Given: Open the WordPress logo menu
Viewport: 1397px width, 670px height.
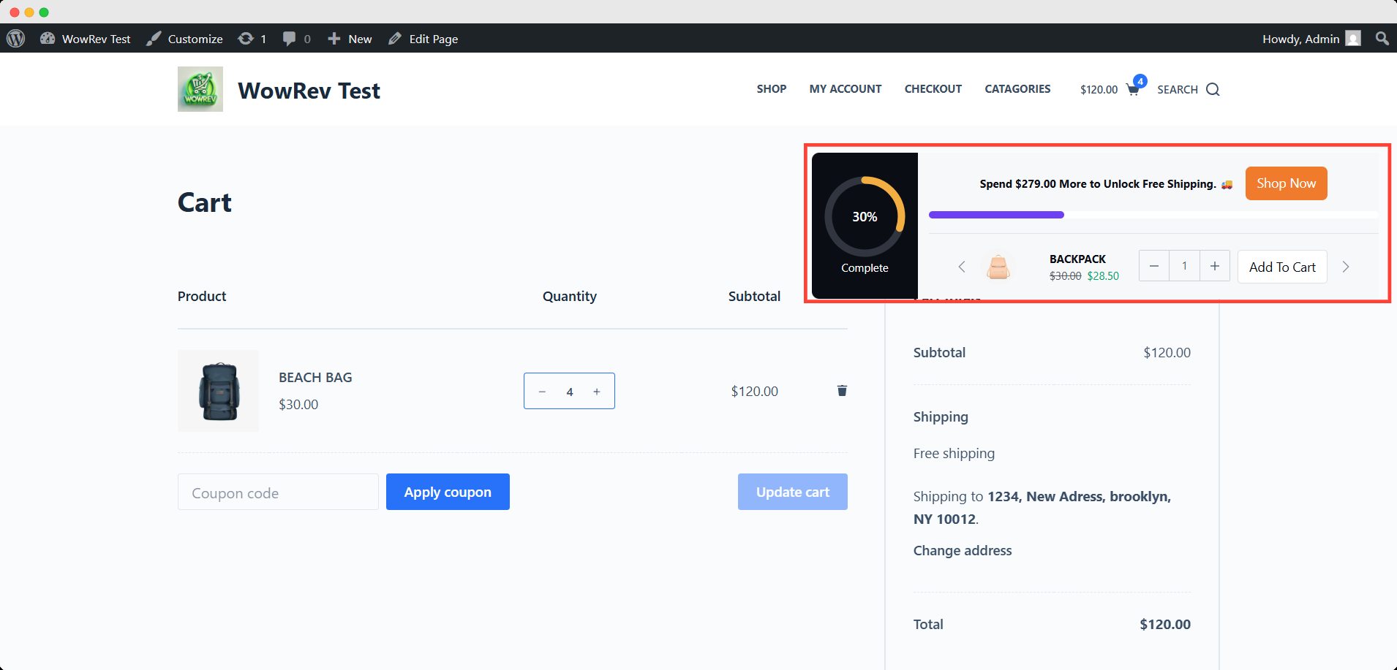Looking at the screenshot, I should [x=16, y=39].
